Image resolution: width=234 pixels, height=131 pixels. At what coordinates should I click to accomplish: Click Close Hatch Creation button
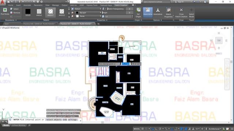[x=181, y=13]
